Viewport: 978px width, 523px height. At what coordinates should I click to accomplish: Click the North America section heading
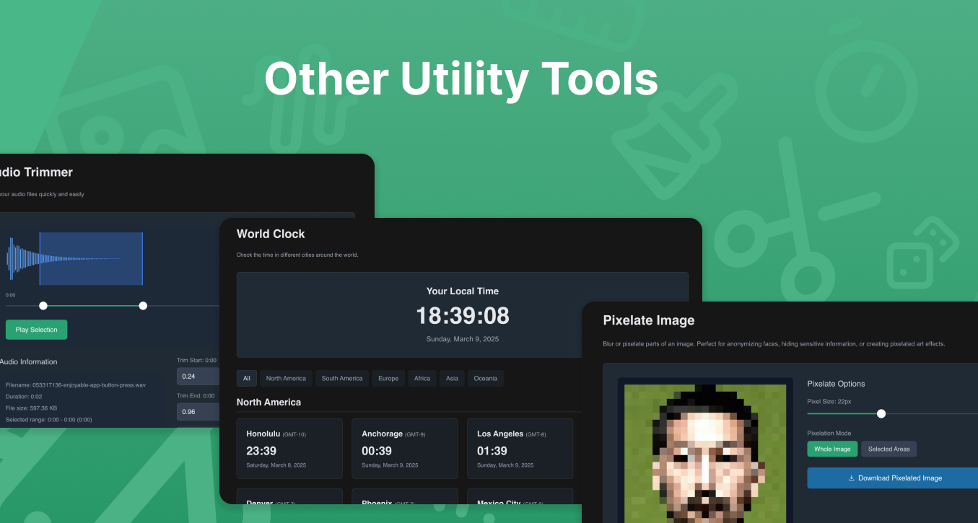click(x=268, y=402)
